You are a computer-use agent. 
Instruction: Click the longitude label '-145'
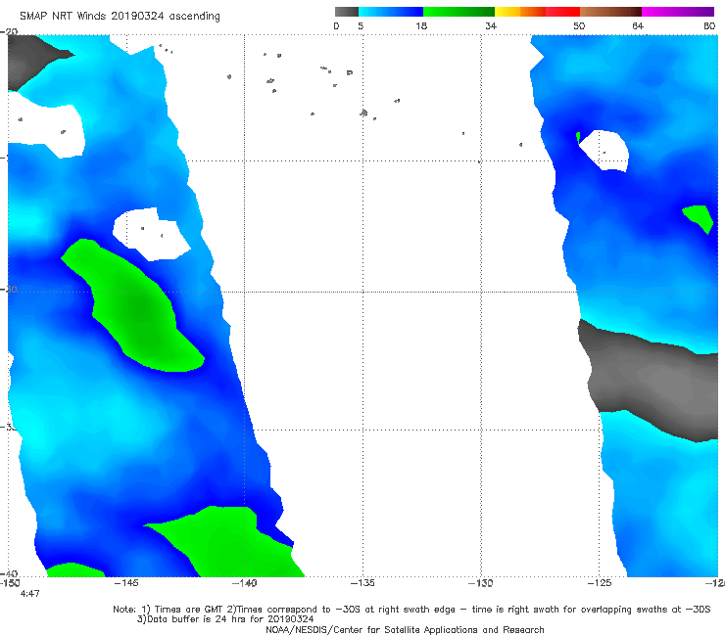click(x=126, y=583)
